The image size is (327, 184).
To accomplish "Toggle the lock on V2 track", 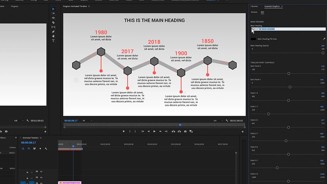I will (x=27, y=178).
